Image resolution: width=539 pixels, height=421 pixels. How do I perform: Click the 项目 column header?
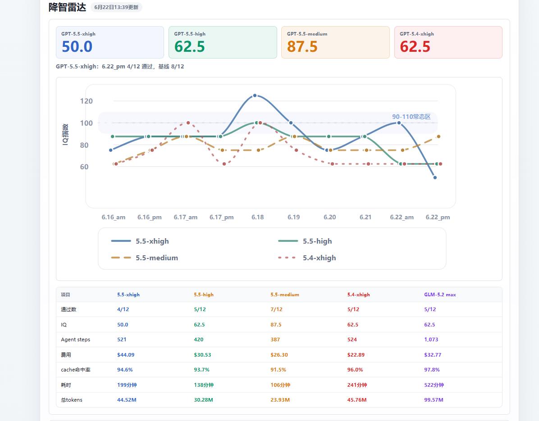click(x=65, y=294)
